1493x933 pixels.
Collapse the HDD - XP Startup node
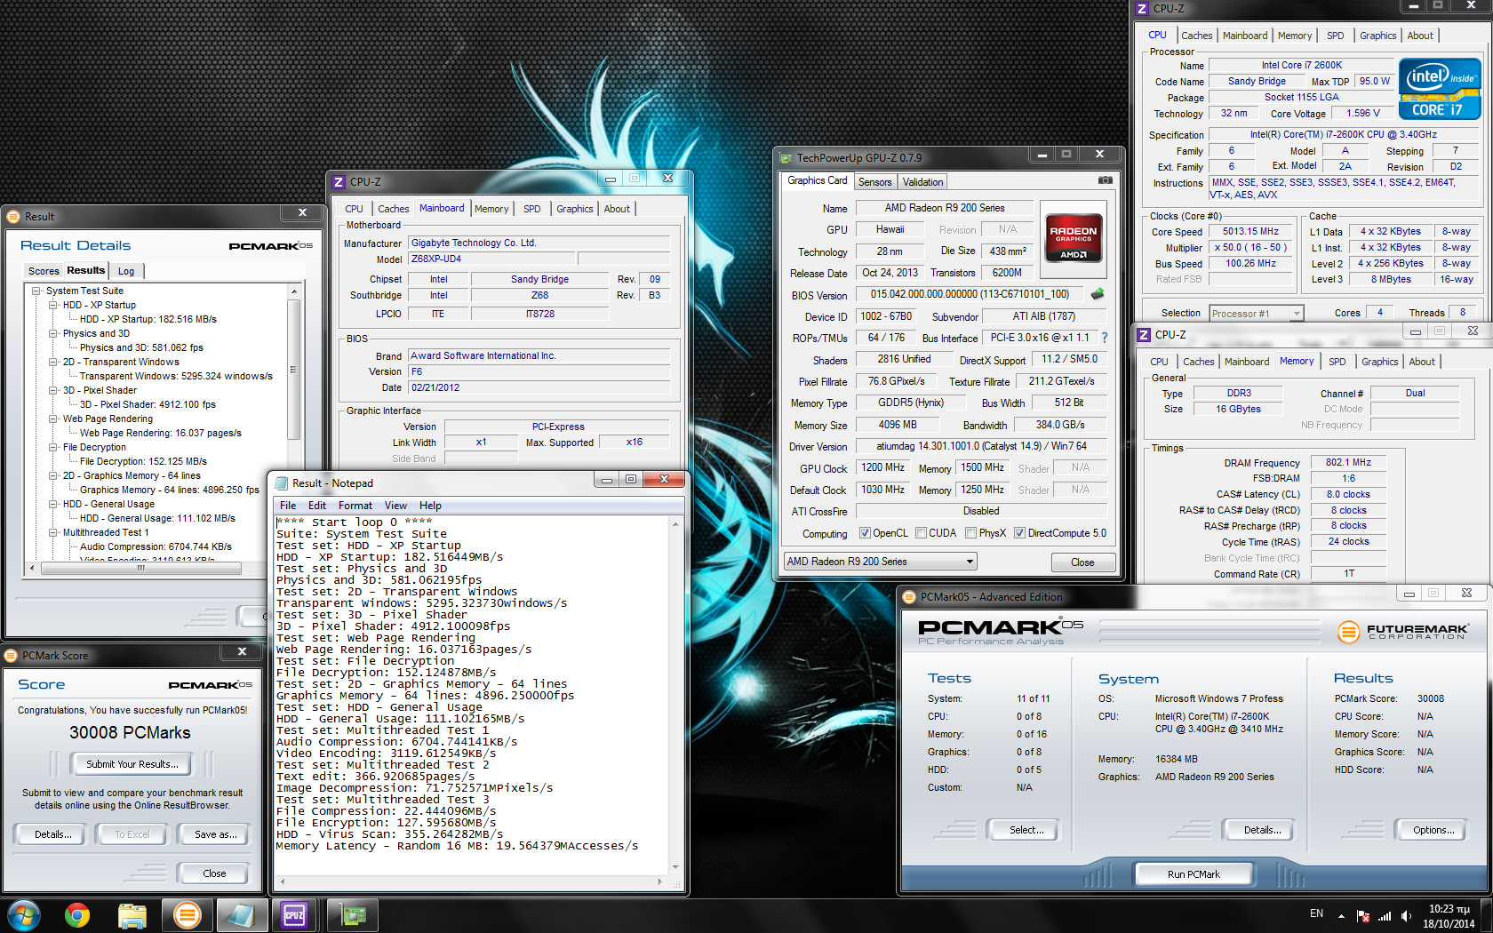click(x=53, y=305)
